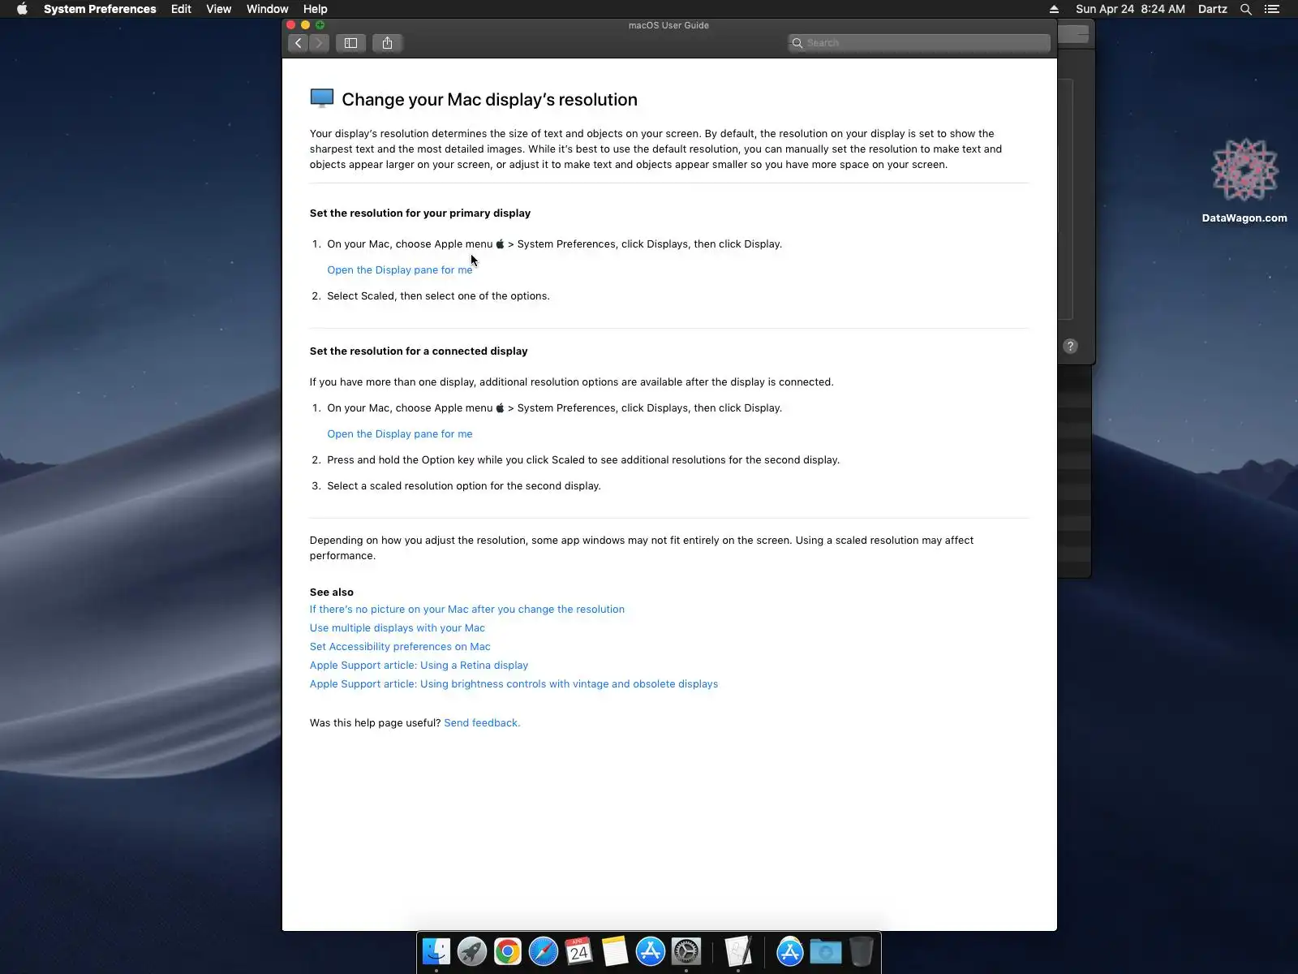1298x974 pixels.
Task: Open Calendar from the Dock
Action: point(579,951)
